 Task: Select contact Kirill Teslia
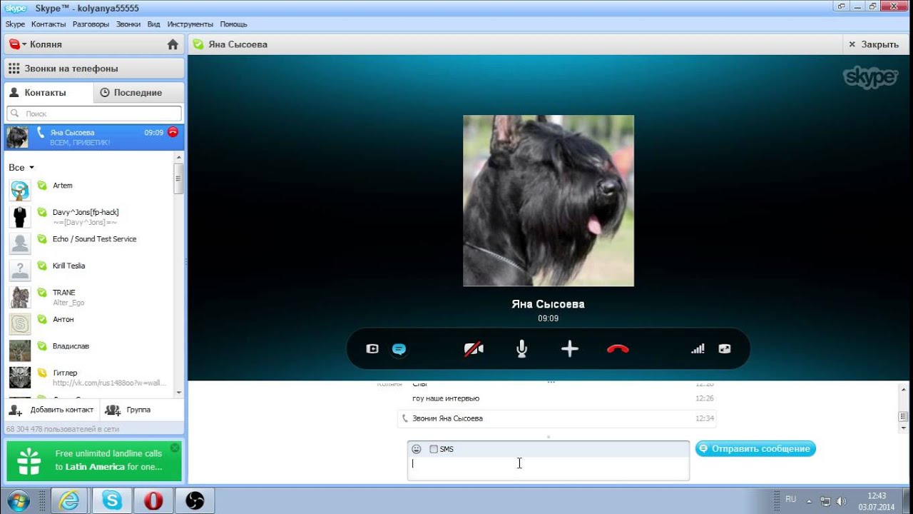(89, 270)
